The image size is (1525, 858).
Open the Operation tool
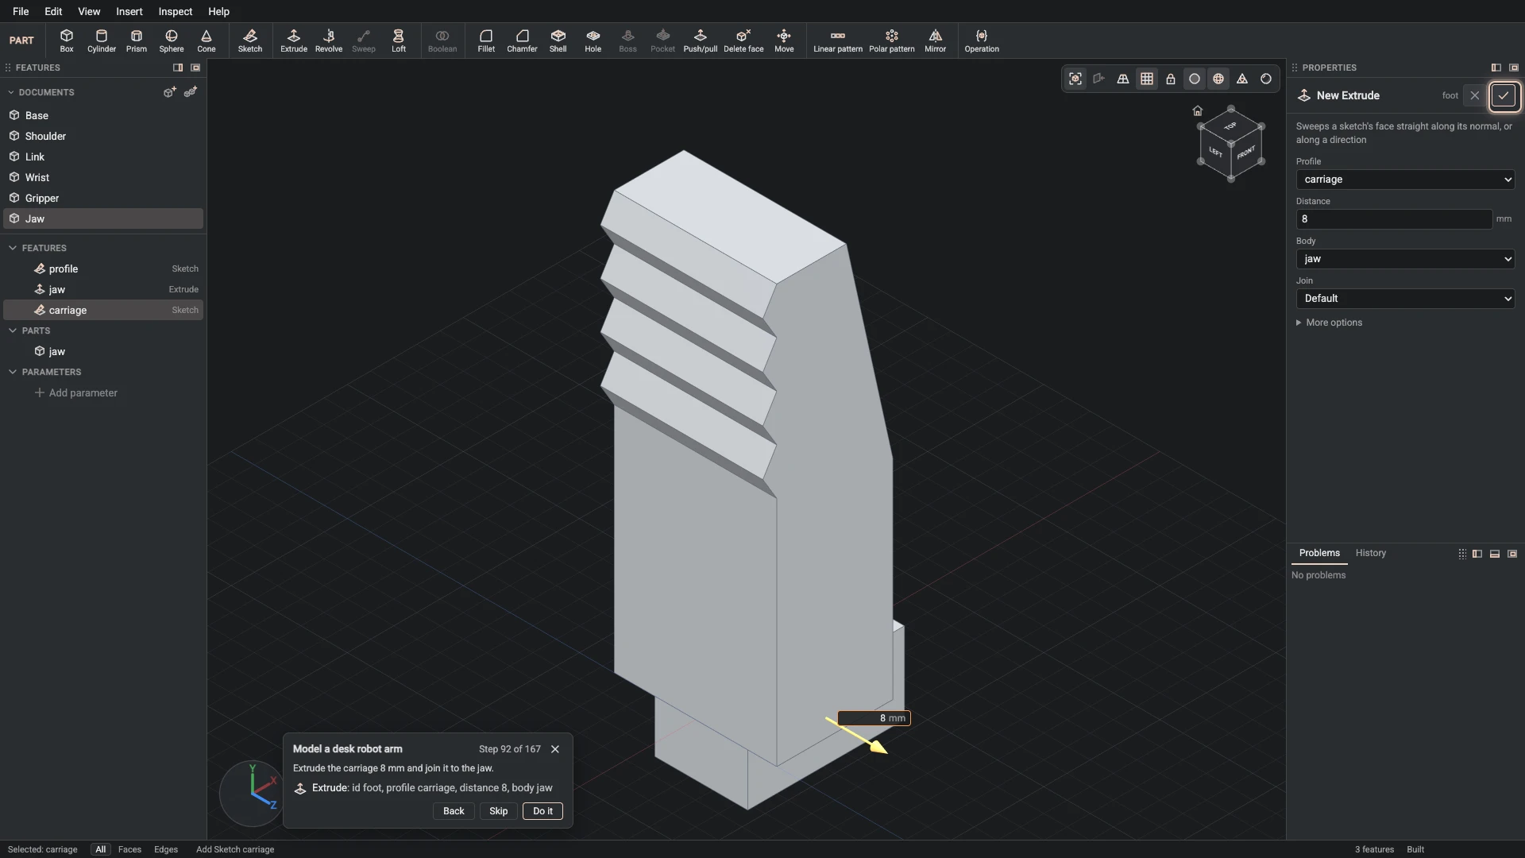coord(982,41)
